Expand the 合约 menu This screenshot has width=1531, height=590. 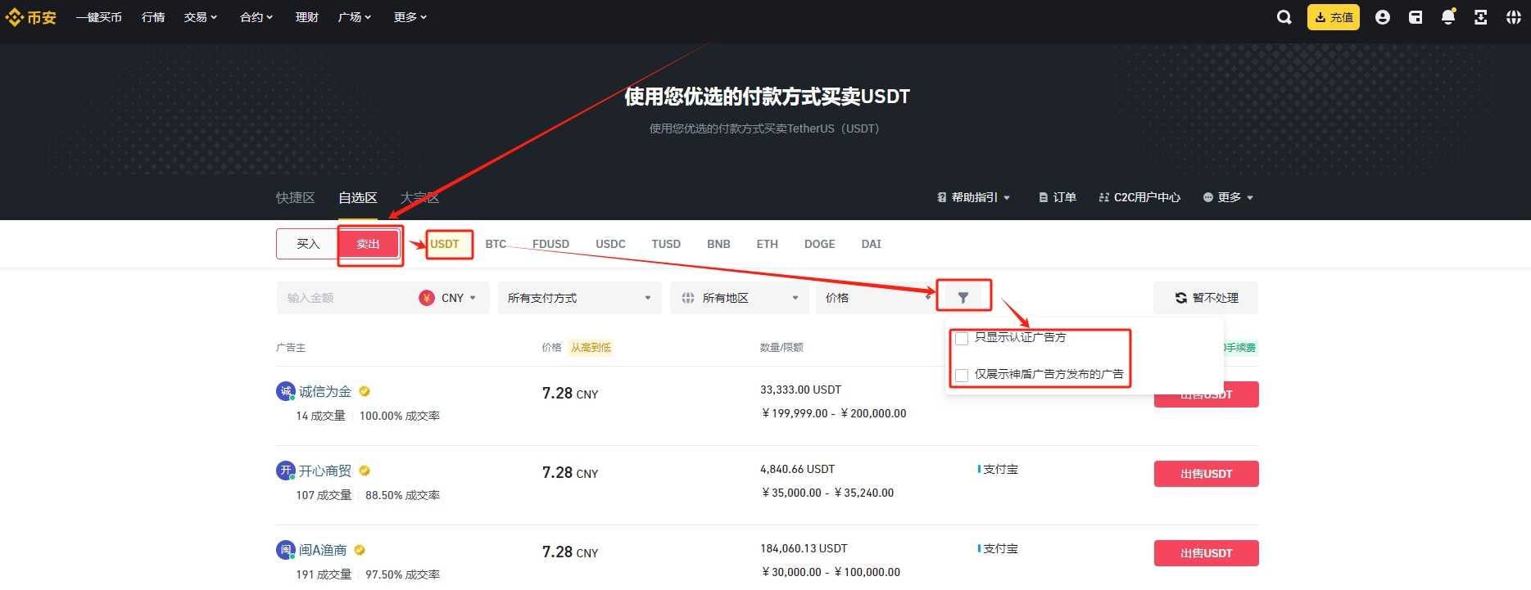click(256, 17)
